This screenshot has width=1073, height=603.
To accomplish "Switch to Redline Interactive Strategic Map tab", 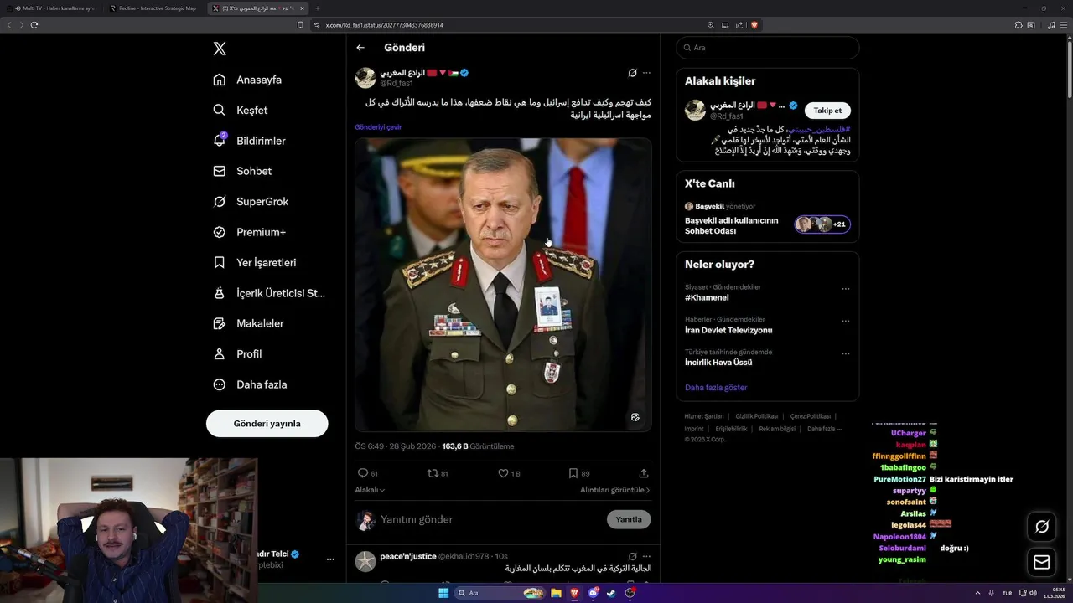I will click(x=153, y=8).
